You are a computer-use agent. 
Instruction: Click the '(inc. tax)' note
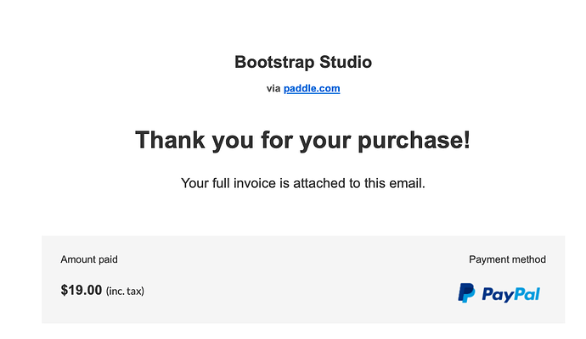click(x=125, y=291)
